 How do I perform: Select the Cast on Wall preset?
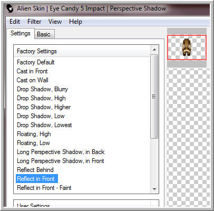[33, 80]
